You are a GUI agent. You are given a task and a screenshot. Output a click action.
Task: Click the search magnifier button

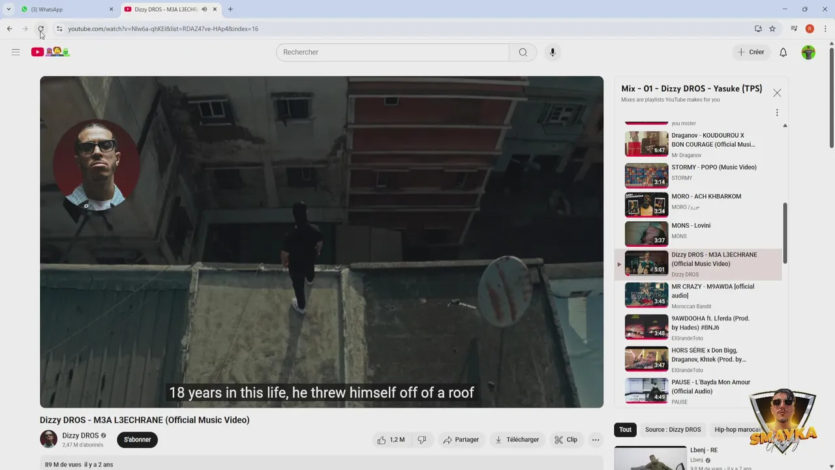coord(523,52)
